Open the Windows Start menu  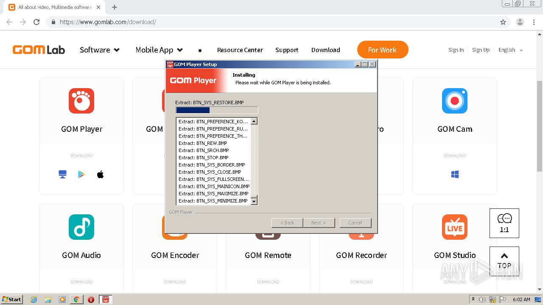[12, 299]
